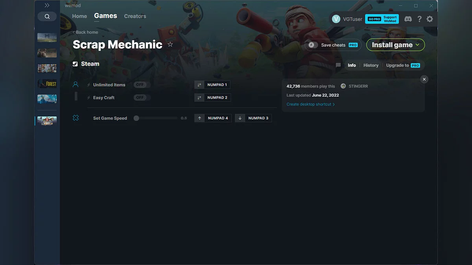Screen dimensions: 472x265
Task: Click the Unlimited Items cheat label
Action: point(109,85)
